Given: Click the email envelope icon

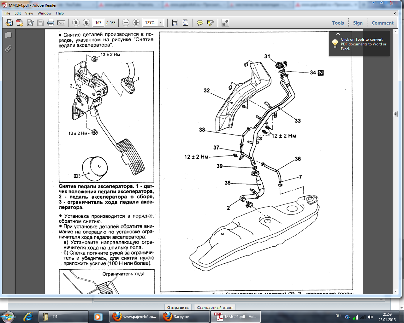Looking at the screenshot, I should (x=61, y=23).
